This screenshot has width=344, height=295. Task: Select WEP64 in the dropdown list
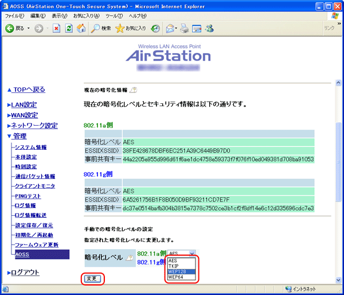click(x=181, y=277)
